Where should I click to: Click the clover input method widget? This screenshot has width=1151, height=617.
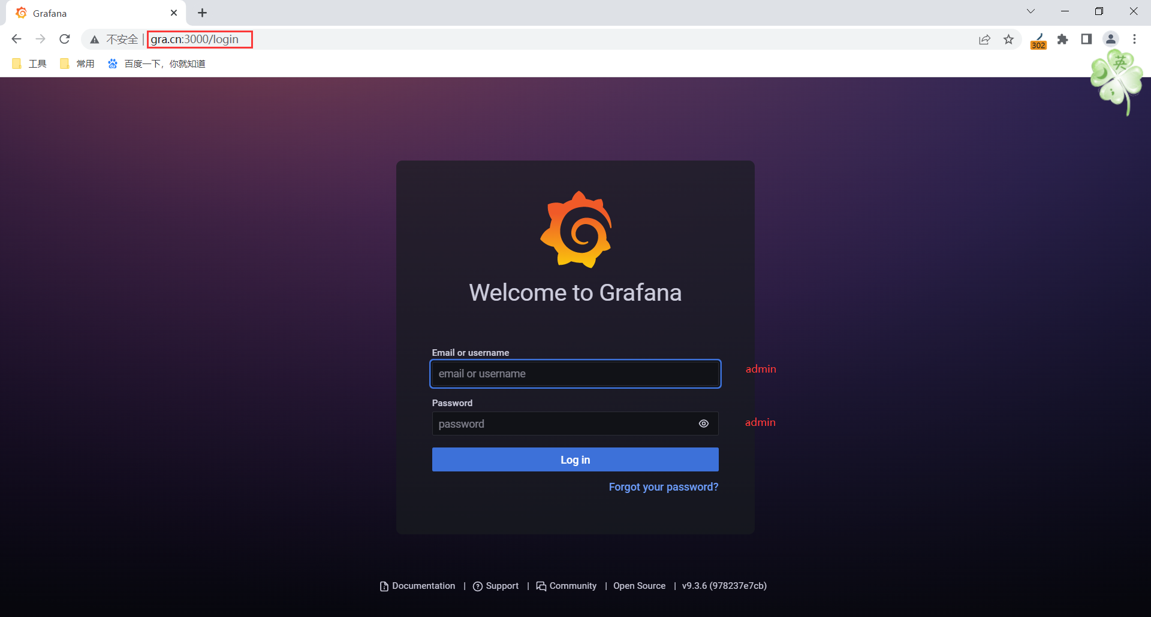1117,82
